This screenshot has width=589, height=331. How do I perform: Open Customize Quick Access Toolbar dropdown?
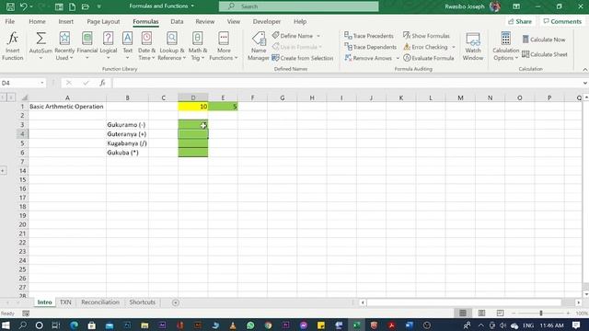coord(99,6)
